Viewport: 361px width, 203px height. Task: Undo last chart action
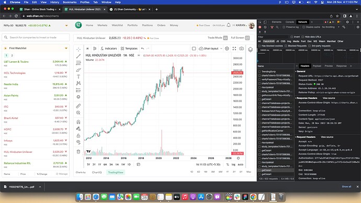pyautogui.click(x=142, y=49)
